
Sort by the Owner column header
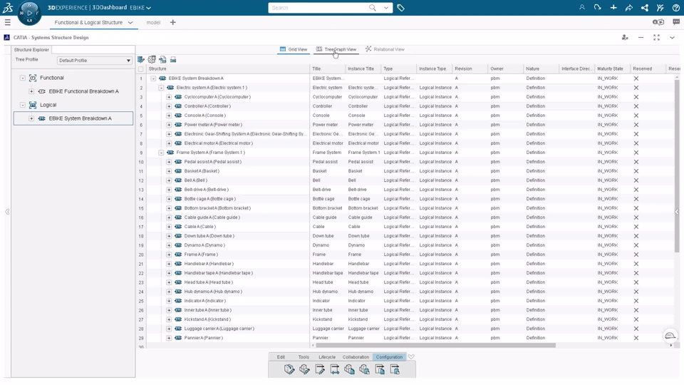coord(505,68)
